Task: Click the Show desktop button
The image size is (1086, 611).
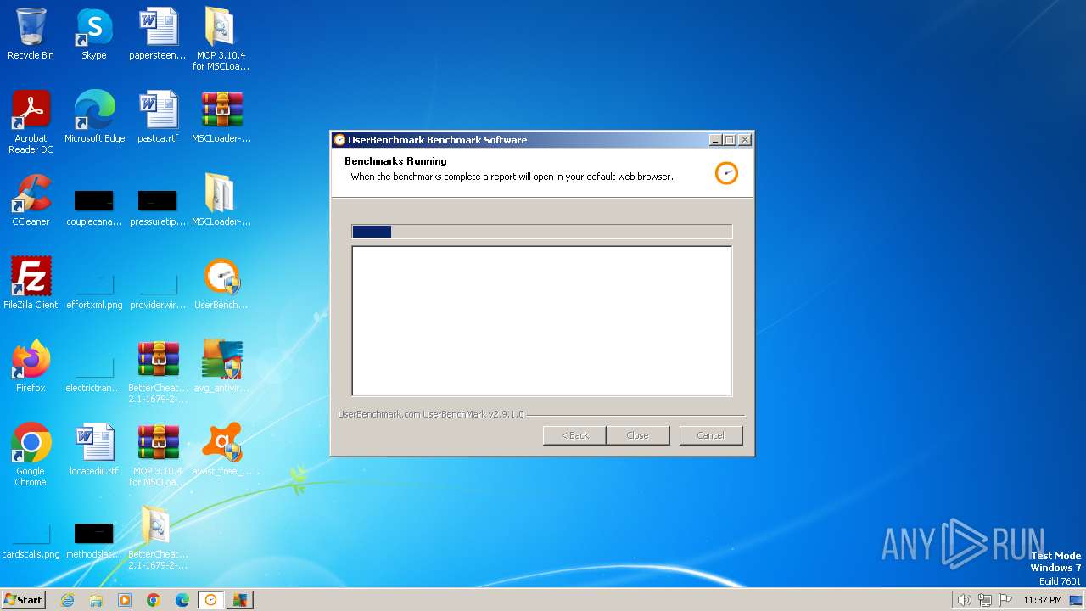Action: point(1077,600)
